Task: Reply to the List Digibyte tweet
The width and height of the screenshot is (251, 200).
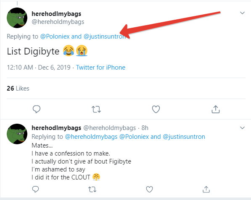Action: [x=37, y=109]
